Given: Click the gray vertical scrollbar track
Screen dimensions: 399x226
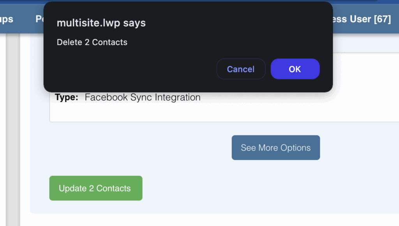Looking at the screenshot, I should click(x=13, y=130).
